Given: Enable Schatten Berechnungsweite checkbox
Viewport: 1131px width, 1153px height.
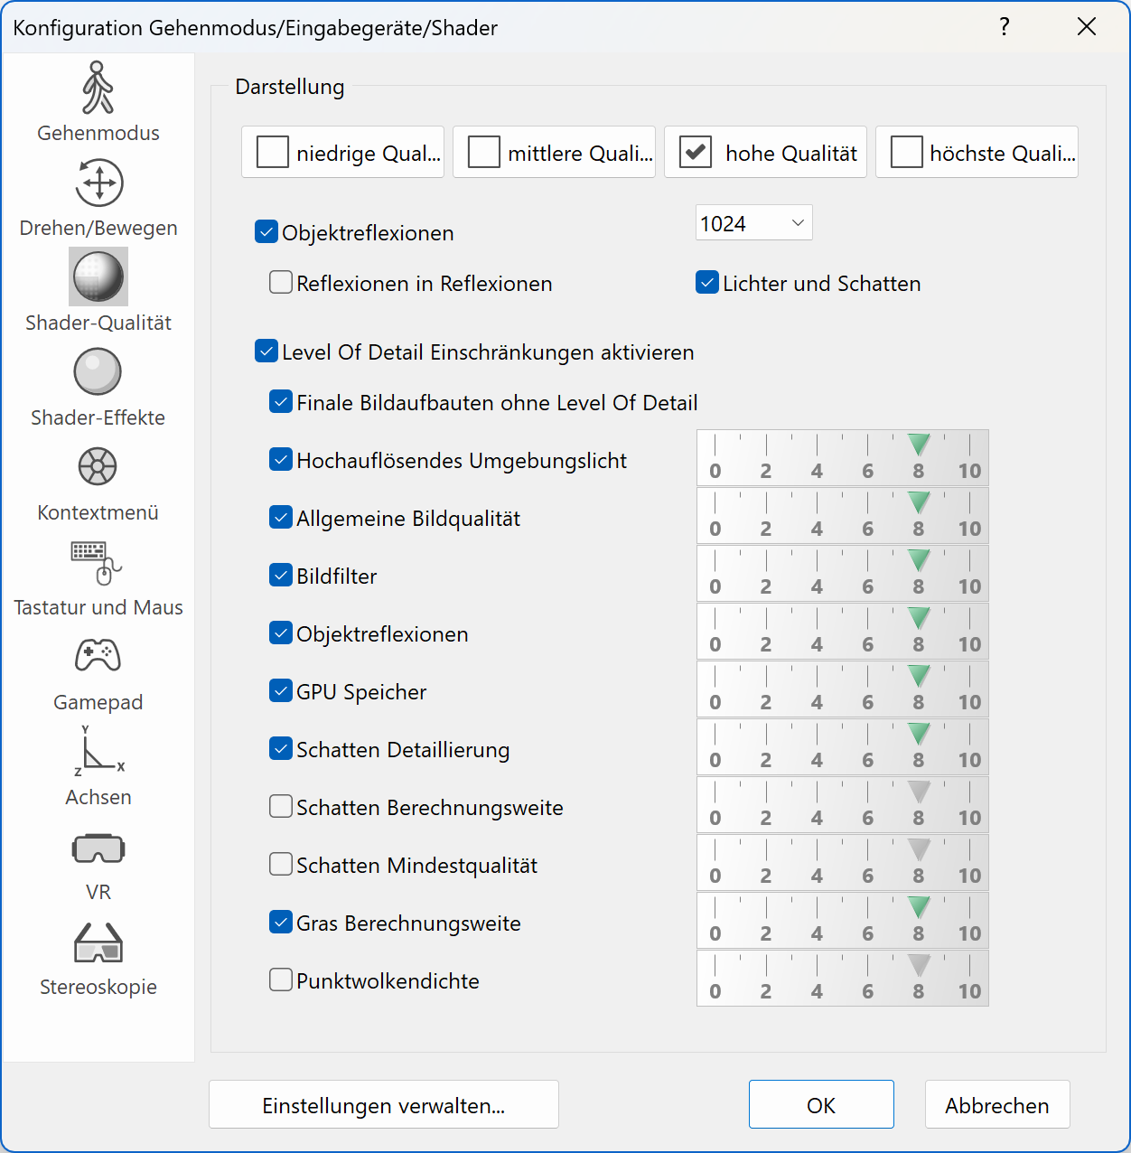Looking at the screenshot, I should 281,806.
